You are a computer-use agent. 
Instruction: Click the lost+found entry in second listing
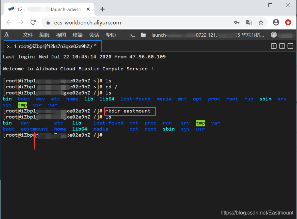[108, 123]
